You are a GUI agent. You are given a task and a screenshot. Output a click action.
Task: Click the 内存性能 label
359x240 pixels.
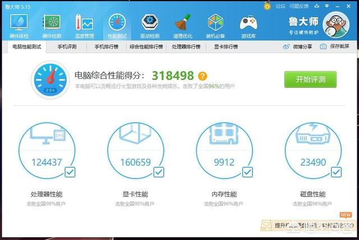224,194
